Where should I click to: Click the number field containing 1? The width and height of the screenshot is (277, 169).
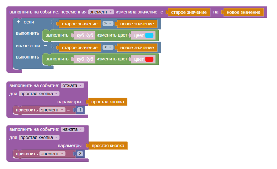coord(80,110)
